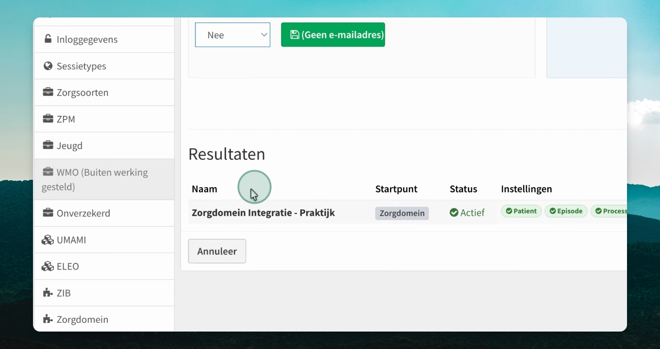660x349 pixels.
Task: Click the Resultaten heading
Action: click(x=227, y=154)
